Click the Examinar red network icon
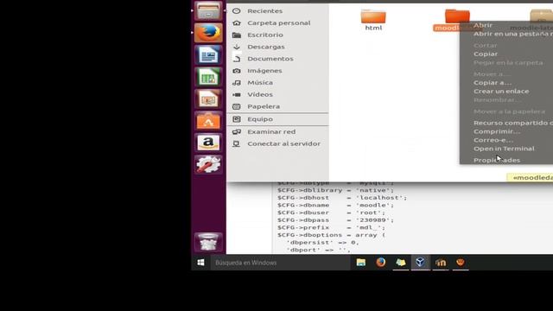The height and width of the screenshot is (311, 553). [x=236, y=131]
